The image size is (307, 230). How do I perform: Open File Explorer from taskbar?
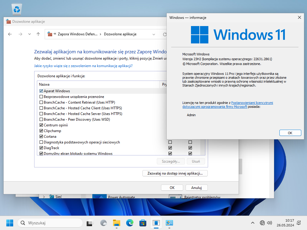(x=117, y=223)
